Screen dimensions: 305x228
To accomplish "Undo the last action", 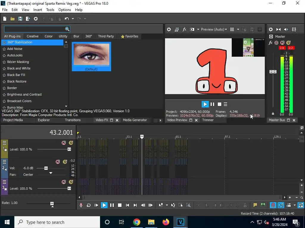I will [x=67, y=19].
